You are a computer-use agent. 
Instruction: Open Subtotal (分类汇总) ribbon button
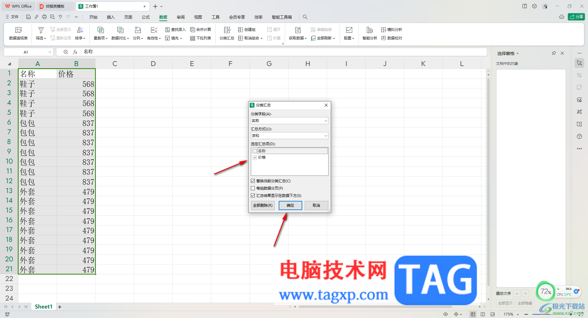[227, 33]
